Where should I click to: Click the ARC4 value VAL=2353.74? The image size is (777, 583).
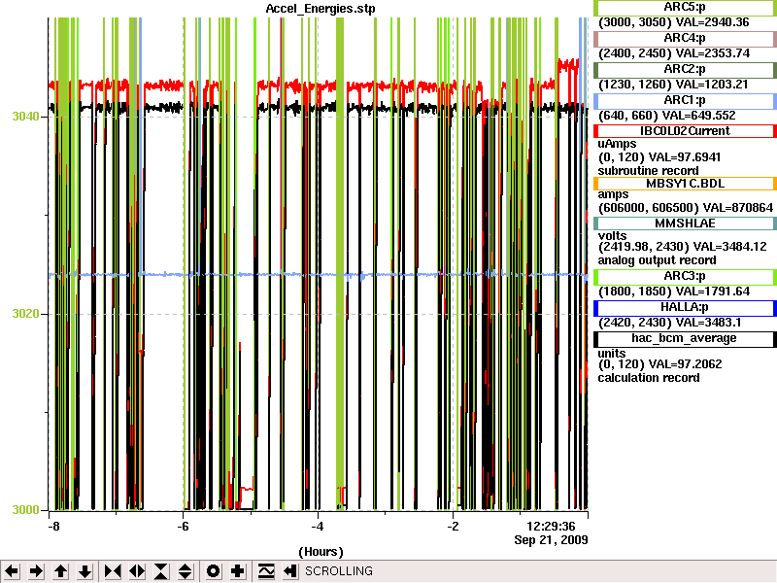pos(713,53)
